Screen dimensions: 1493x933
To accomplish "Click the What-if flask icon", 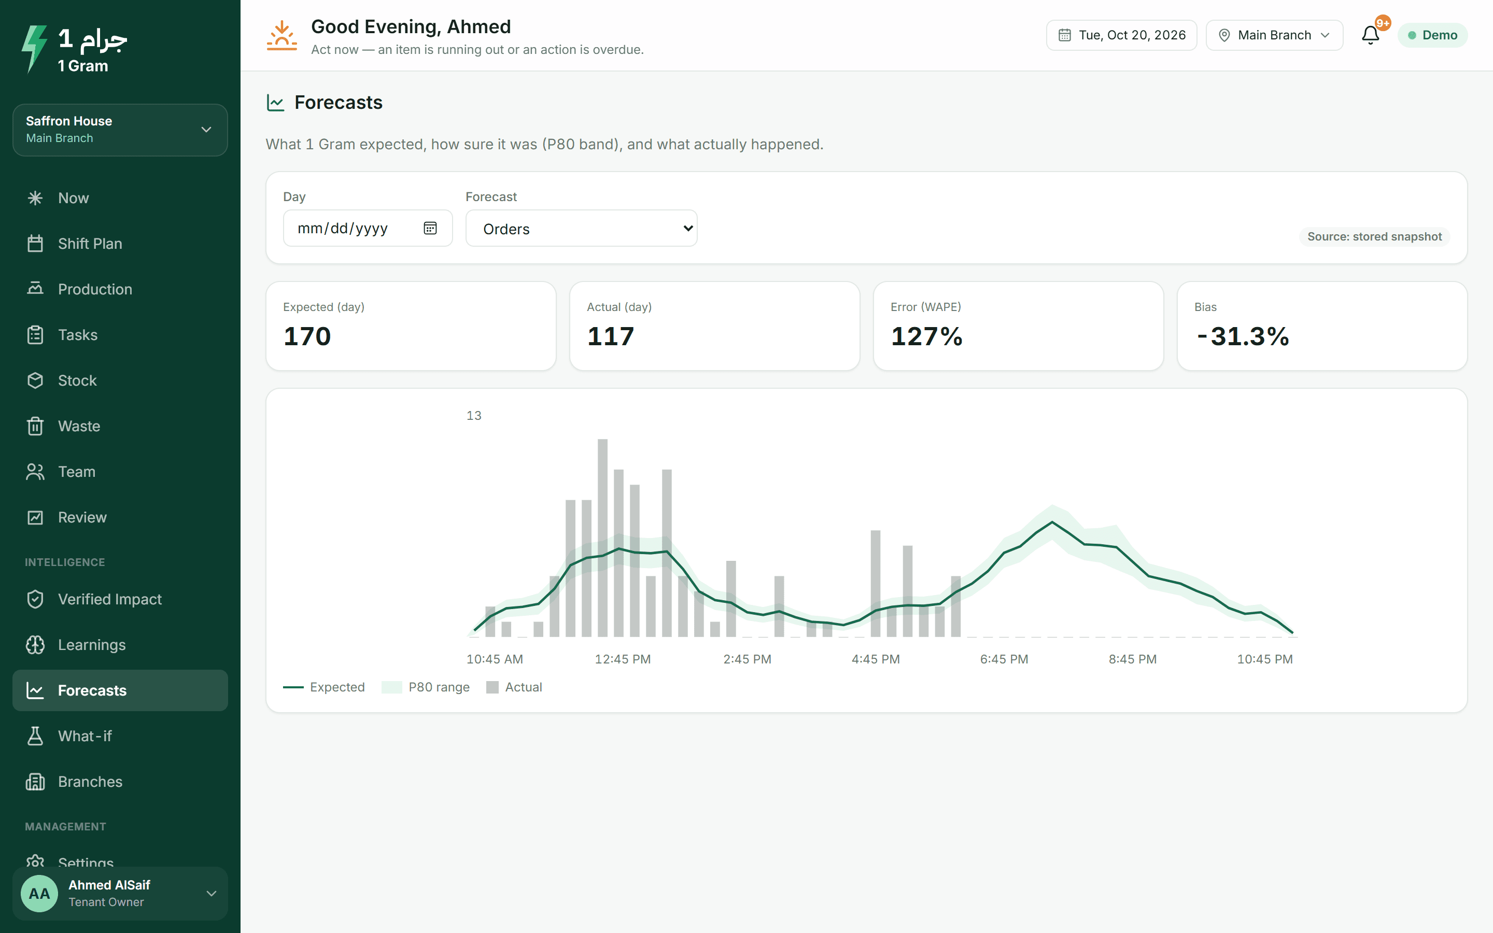I will pos(35,736).
